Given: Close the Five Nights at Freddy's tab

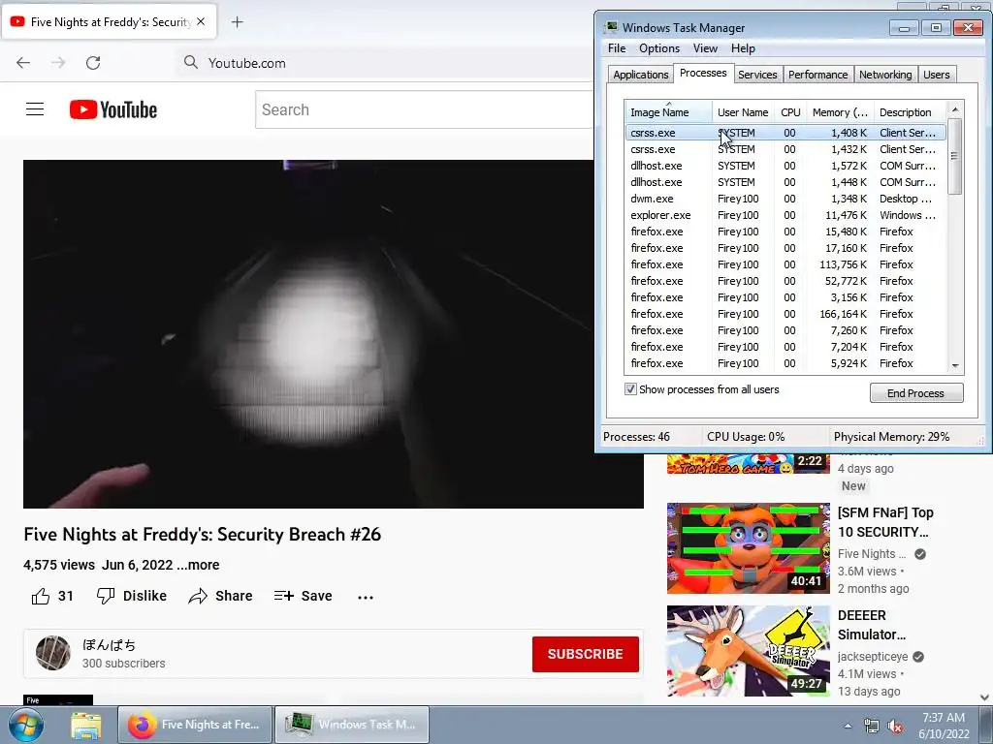Looking at the screenshot, I should pyautogui.click(x=201, y=21).
